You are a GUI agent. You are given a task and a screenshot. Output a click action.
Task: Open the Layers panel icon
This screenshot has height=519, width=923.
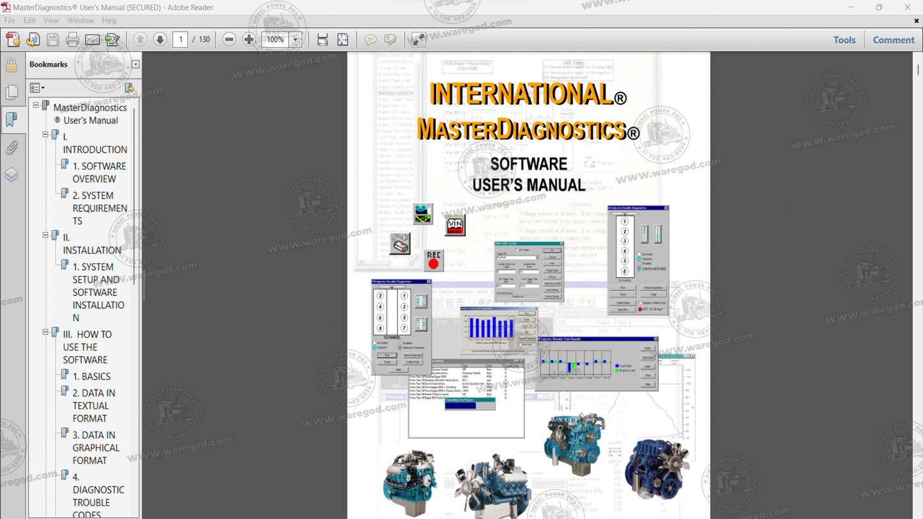point(12,174)
